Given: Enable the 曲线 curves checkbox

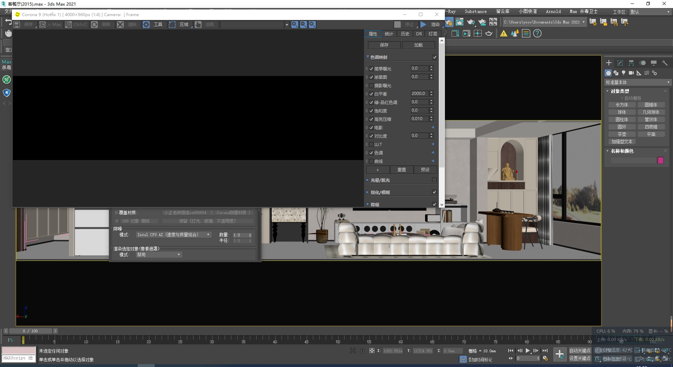Looking at the screenshot, I should pyautogui.click(x=371, y=161).
